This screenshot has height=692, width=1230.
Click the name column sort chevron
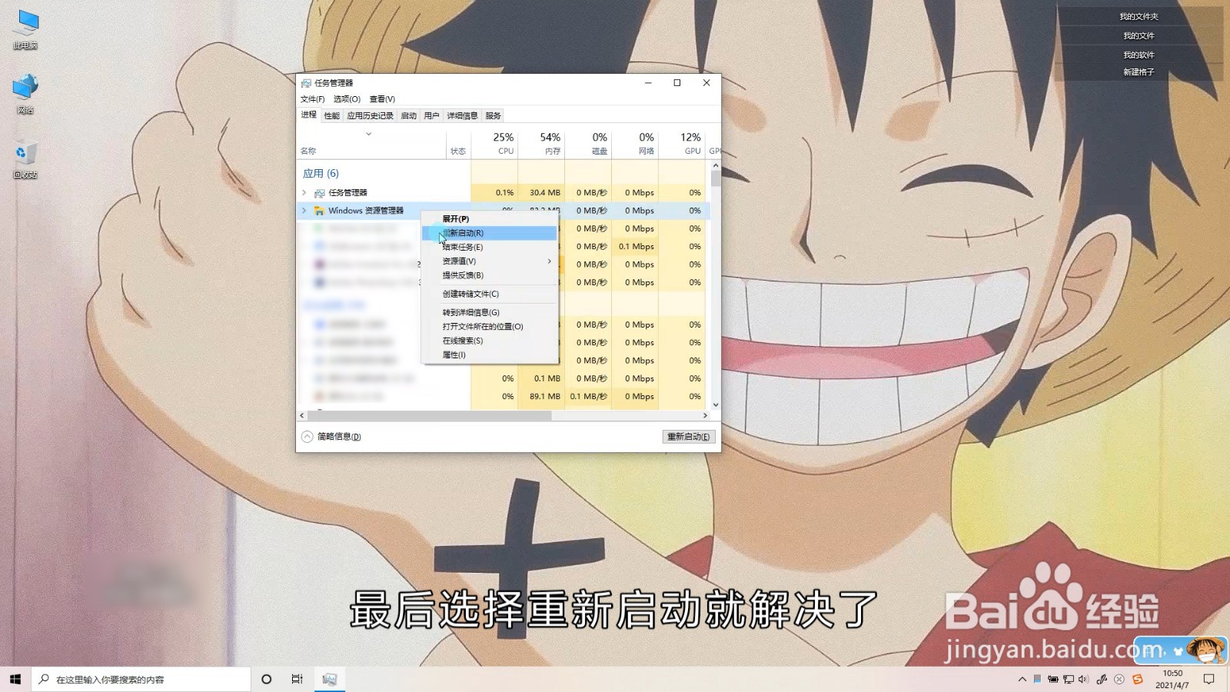(x=368, y=134)
